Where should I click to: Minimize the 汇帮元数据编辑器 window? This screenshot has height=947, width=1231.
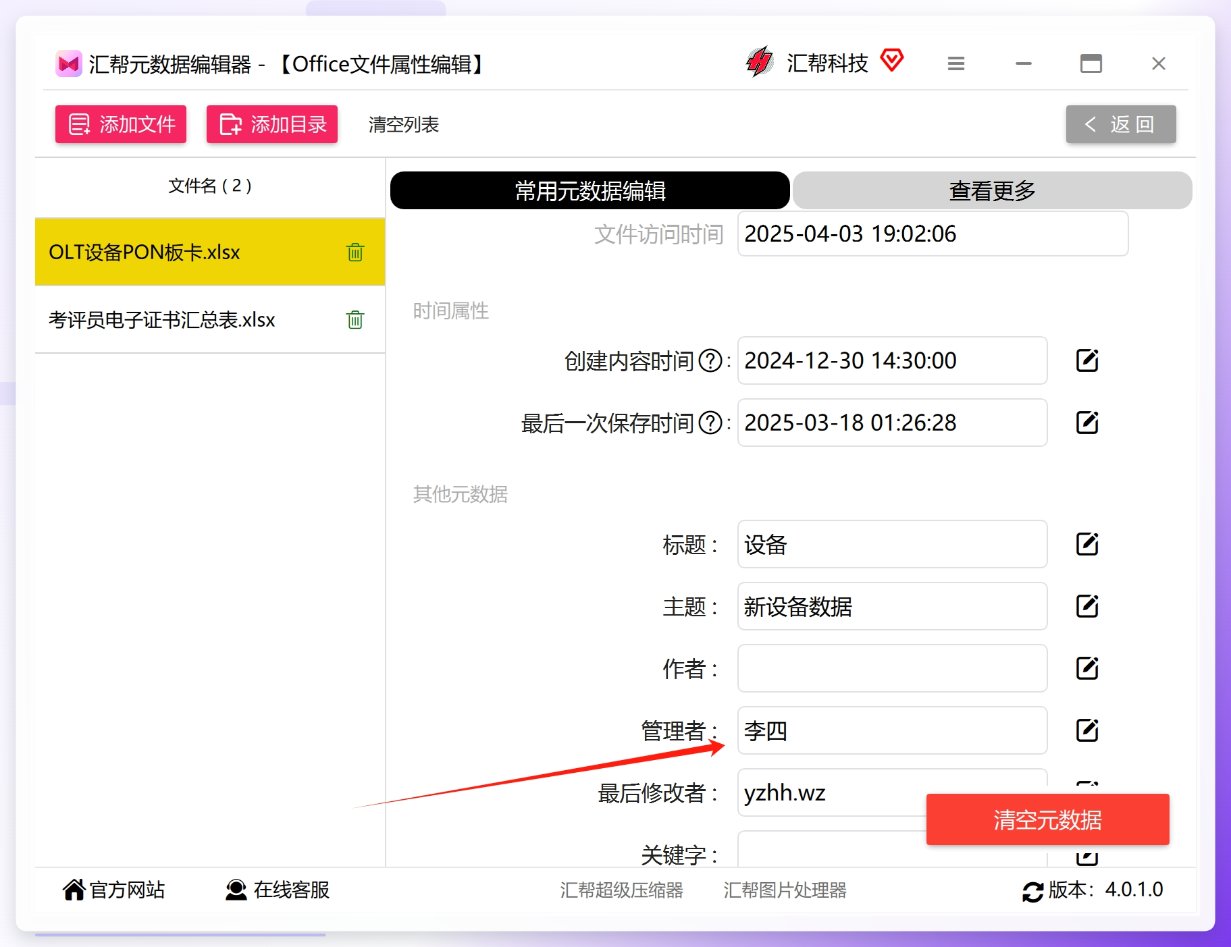(x=1024, y=64)
